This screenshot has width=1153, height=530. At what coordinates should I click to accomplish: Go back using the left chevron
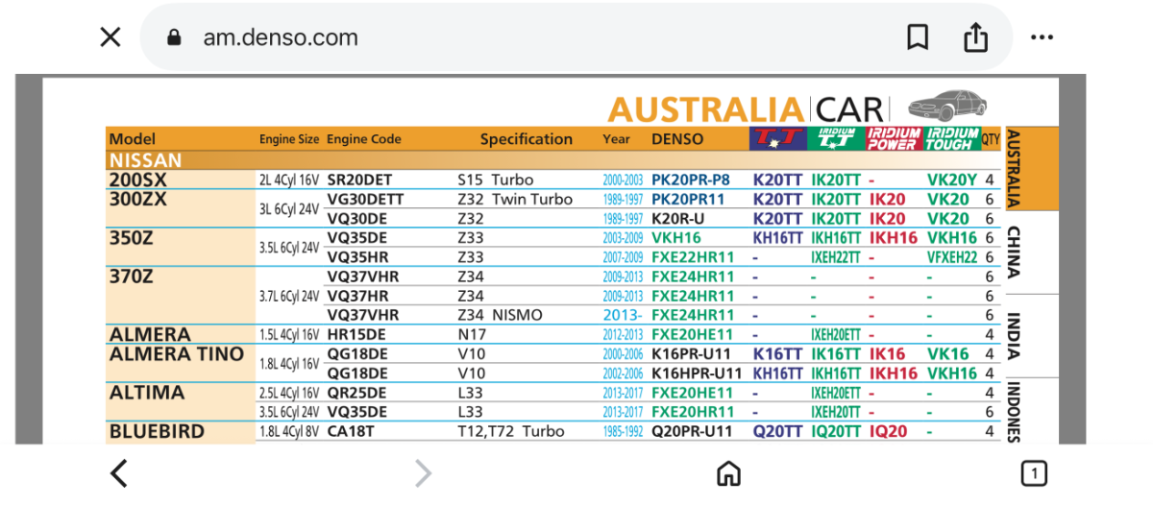pos(119,473)
